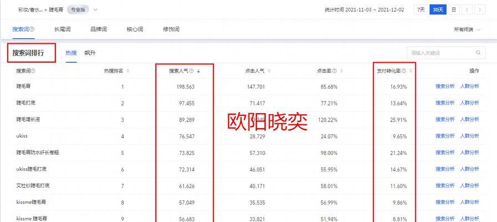Click help icon beside 点击率 header

334,71
